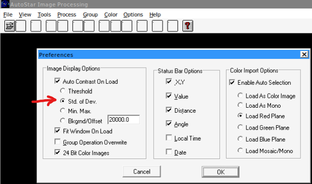Toggle the X,Y status bar checkbox
The width and height of the screenshot is (312, 184).
169,81
